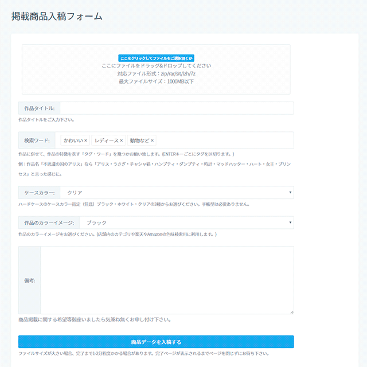The image size is (367, 367).
Task: Click the 検索ワード field label
Action: click(37, 140)
